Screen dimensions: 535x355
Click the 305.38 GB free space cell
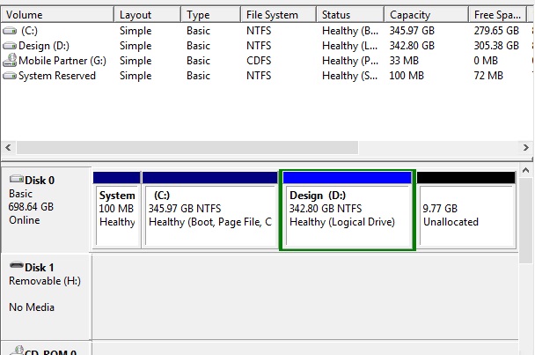(x=496, y=46)
